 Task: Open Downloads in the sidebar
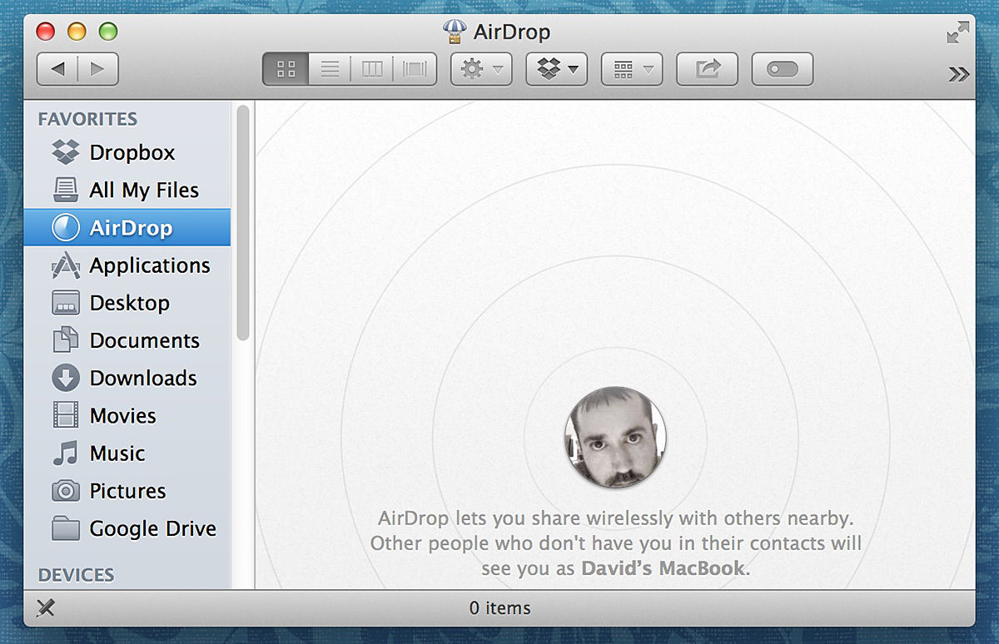click(127, 378)
